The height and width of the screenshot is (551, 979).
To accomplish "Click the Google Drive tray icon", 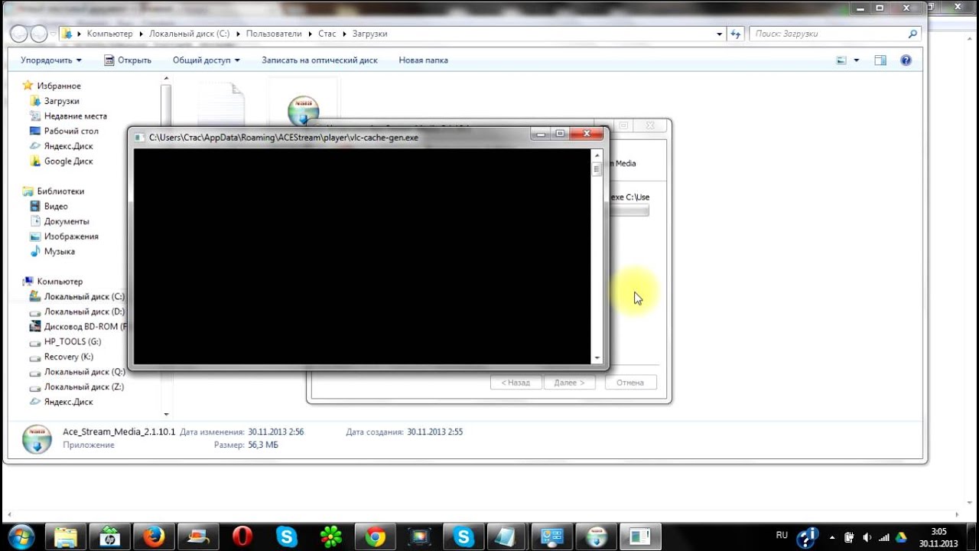I will (901, 536).
